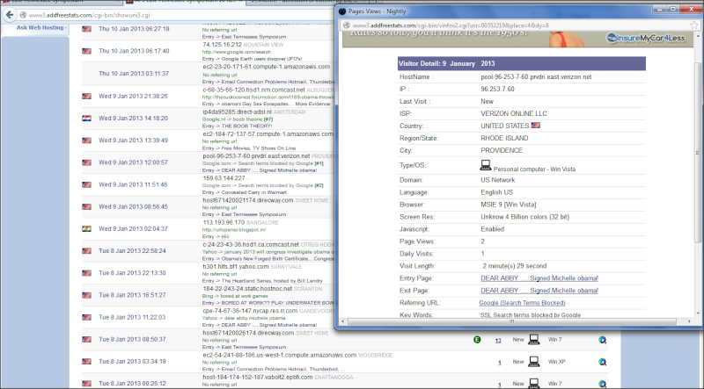
Task: Click "Entry -> THE BOOB THEORY!" text
Action: (x=237, y=126)
